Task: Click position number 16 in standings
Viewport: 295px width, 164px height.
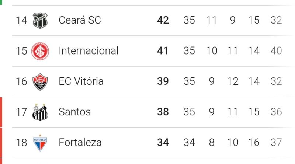Action: (21, 81)
